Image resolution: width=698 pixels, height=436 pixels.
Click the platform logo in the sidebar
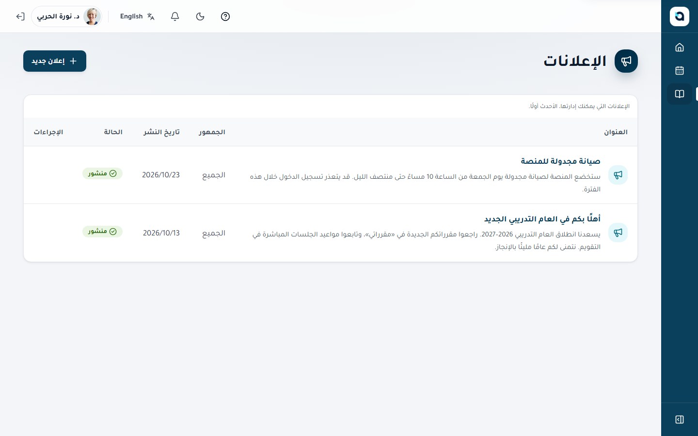[x=679, y=16]
